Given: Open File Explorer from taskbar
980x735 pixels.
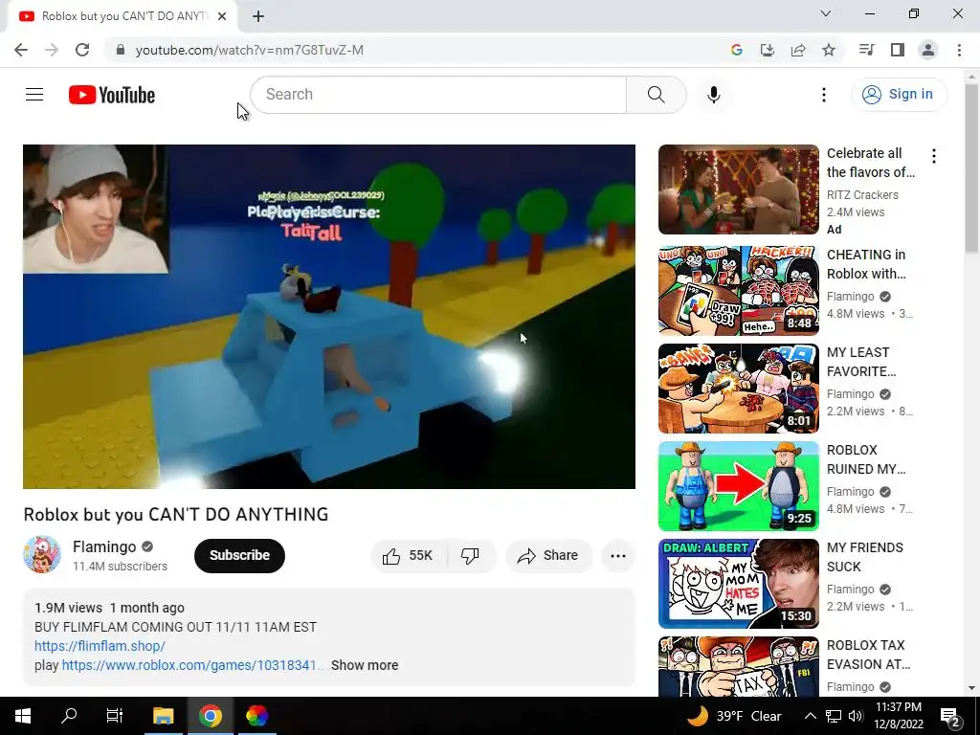Looking at the screenshot, I should tap(163, 716).
